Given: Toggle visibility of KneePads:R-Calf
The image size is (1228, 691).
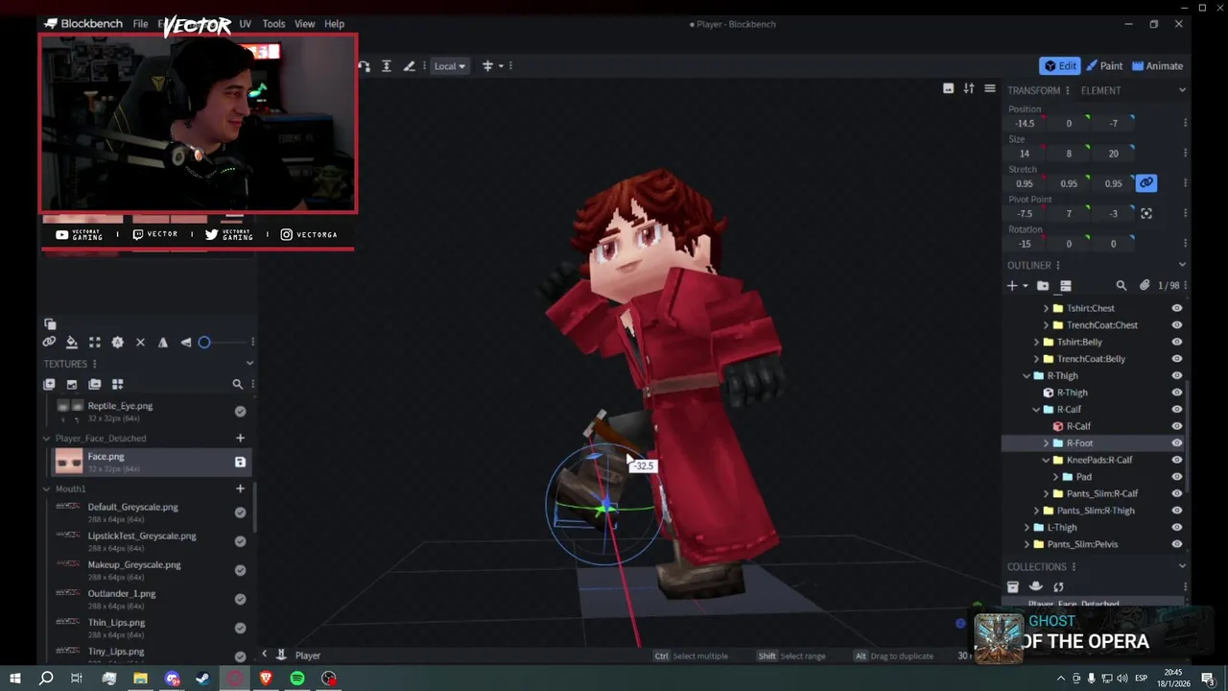Looking at the screenshot, I should [x=1177, y=460].
